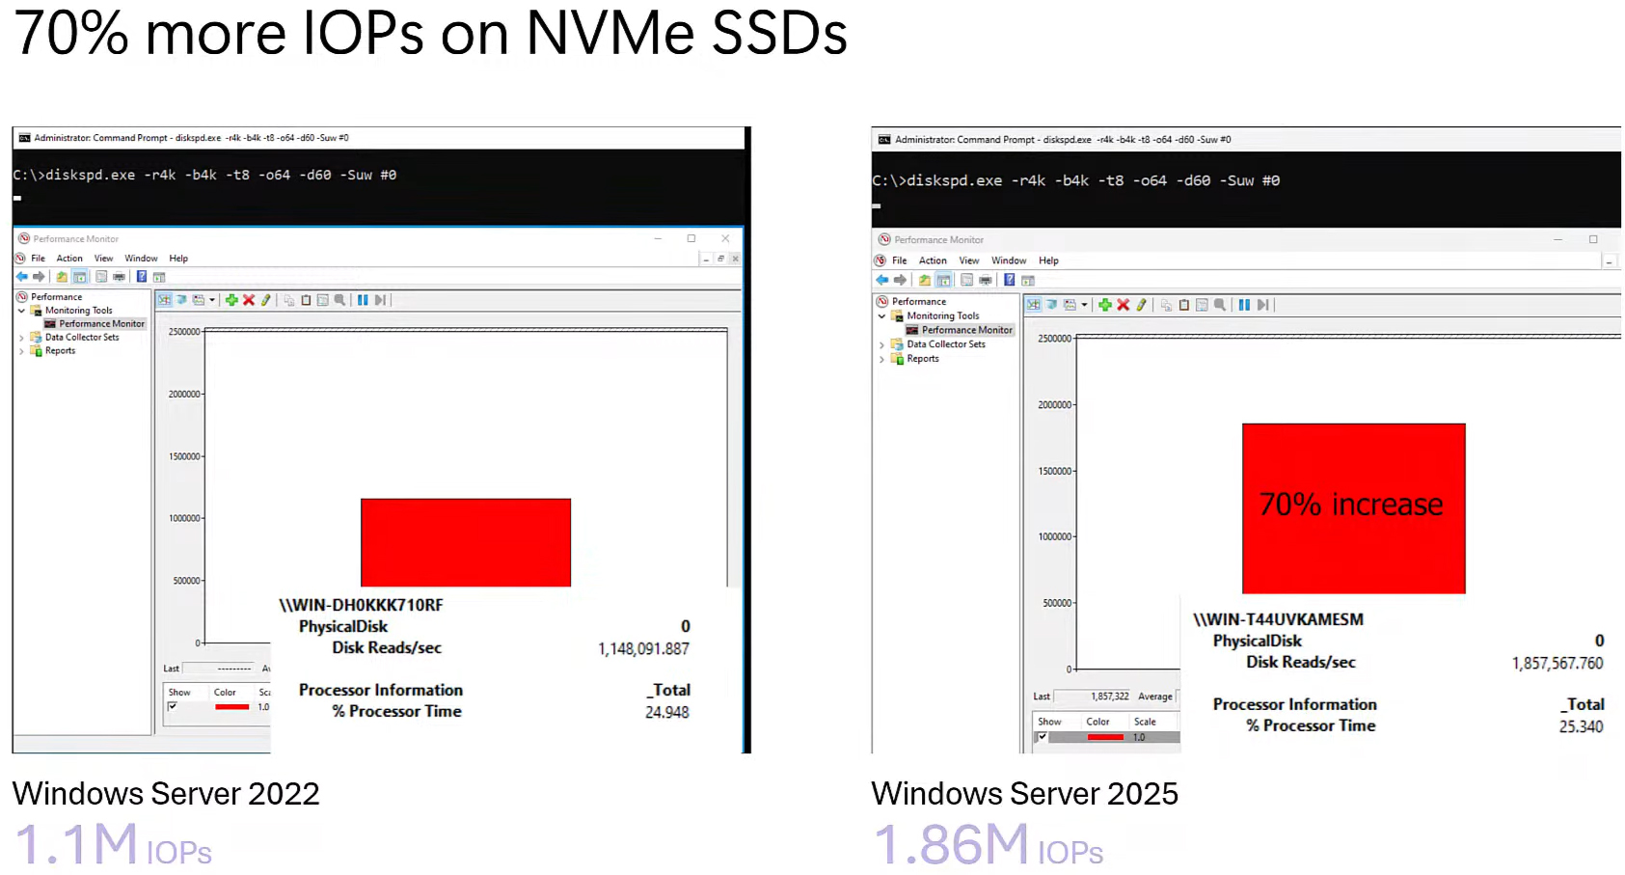Click Forward arrow in left Performance Monitor
The width and height of the screenshot is (1625, 875).
pyautogui.click(x=39, y=276)
